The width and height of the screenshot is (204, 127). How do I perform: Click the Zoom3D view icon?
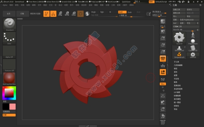coord(163,109)
